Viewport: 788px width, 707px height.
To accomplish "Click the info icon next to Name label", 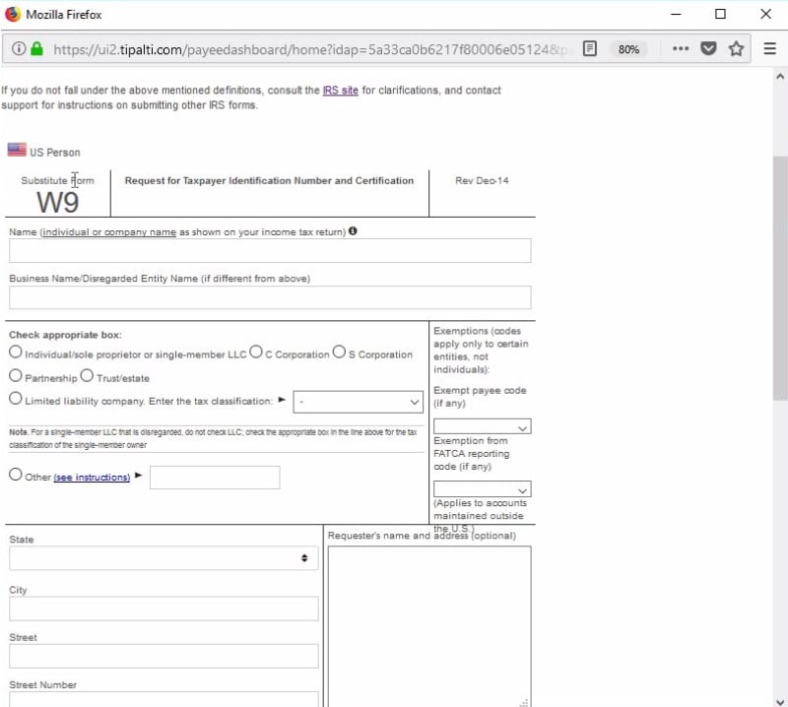I will [353, 230].
